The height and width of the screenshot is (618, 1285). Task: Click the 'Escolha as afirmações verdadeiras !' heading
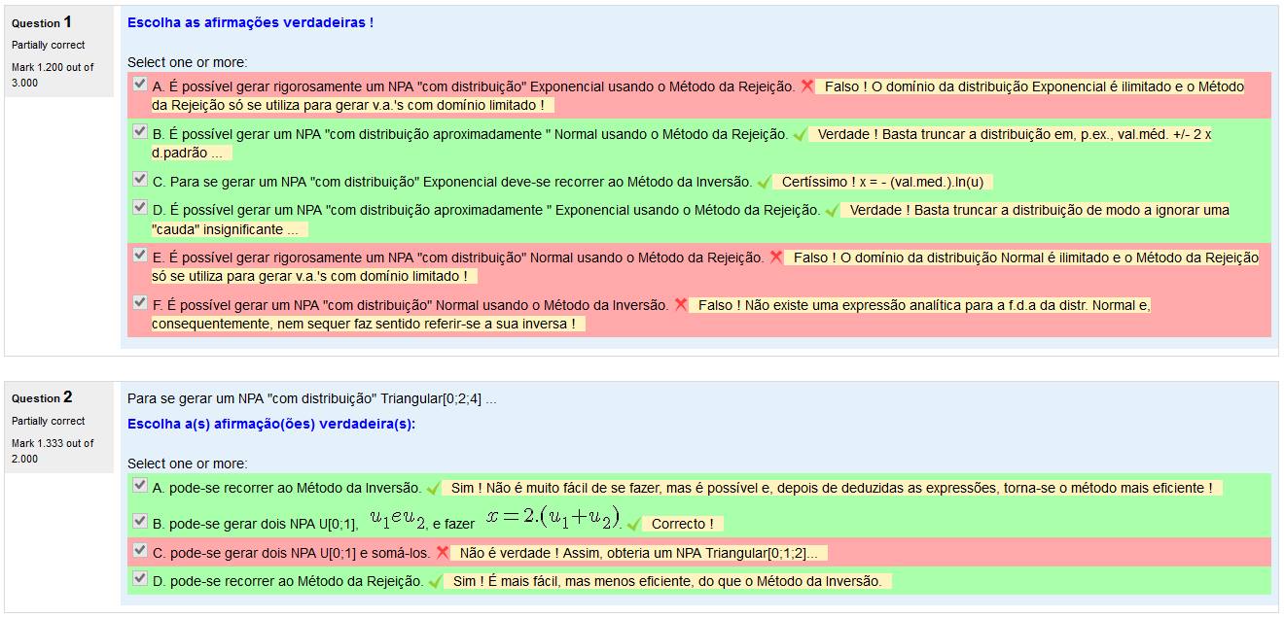click(x=250, y=22)
